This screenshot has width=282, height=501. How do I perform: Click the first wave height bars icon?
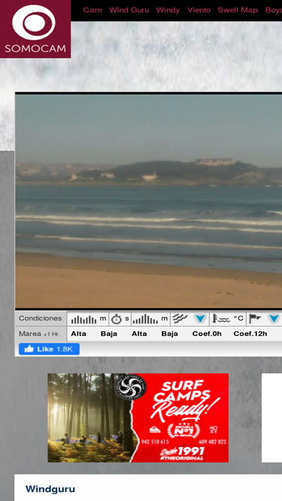coord(83,319)
